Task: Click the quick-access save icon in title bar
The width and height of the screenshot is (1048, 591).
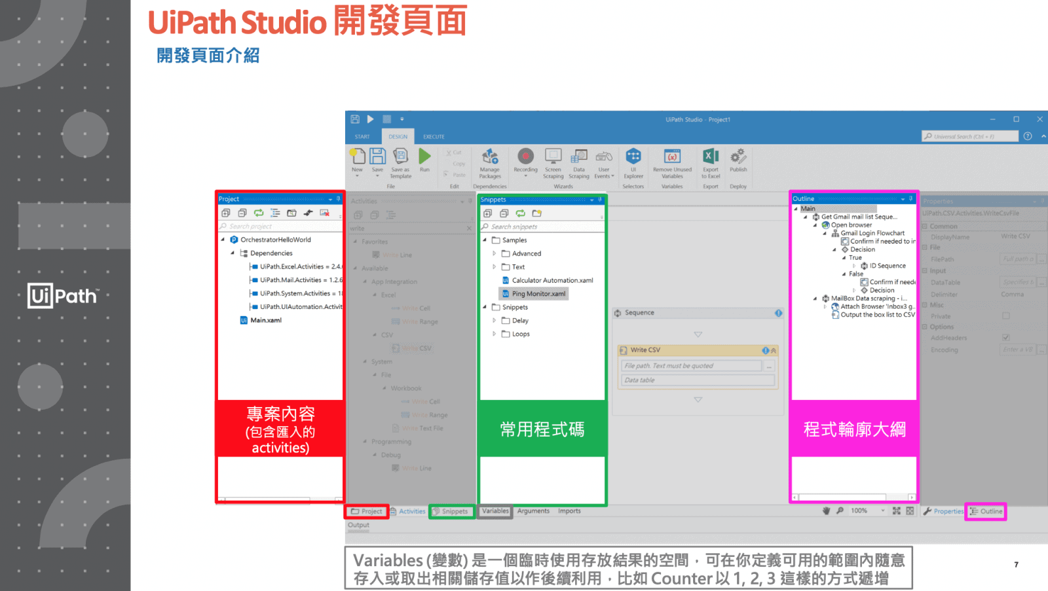Action: click(355, 119)
